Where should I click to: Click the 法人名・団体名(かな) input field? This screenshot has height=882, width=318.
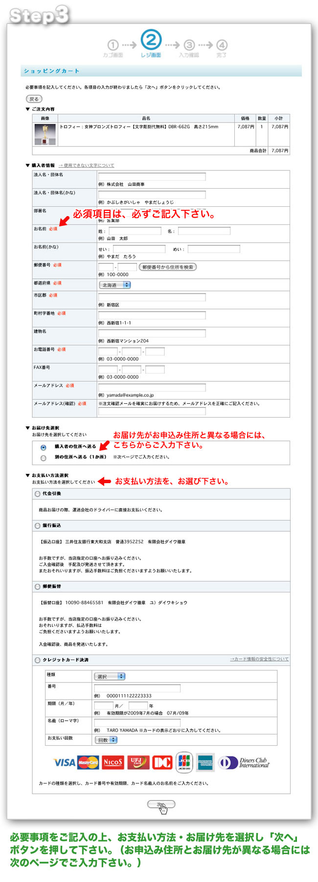point(152,195)
